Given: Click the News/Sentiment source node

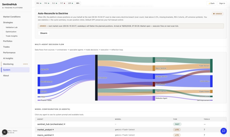Looking at the screenshot, I should click(39, 82).
